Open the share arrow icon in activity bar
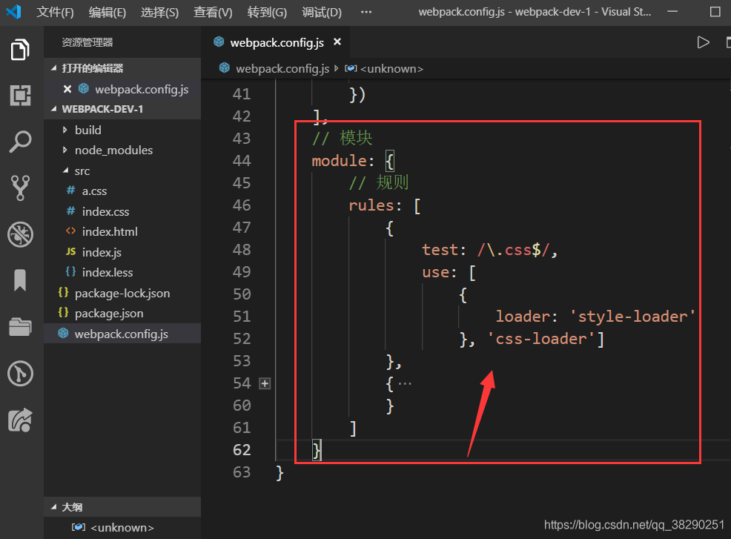The image size is (731, 539). (20, 420)
